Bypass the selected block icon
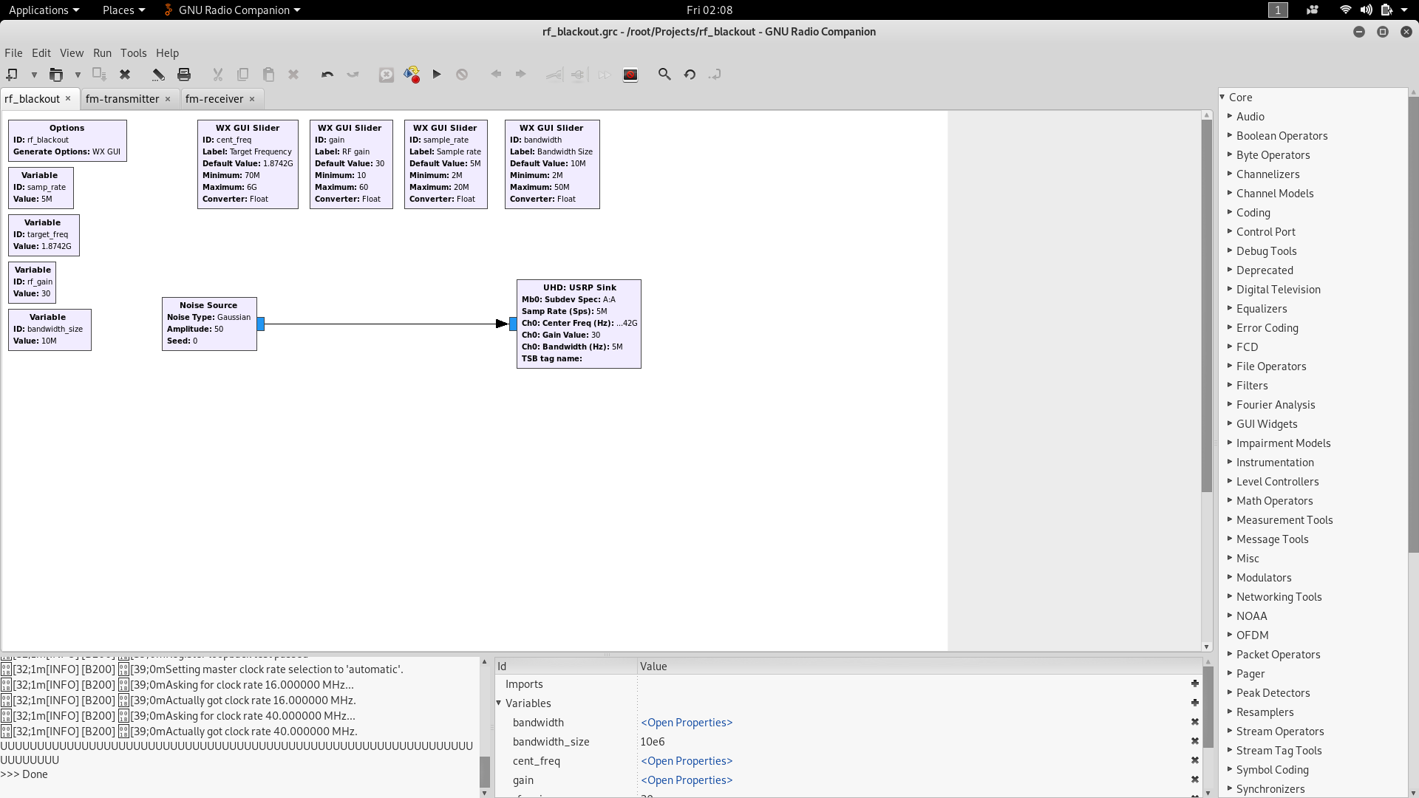The width and height of the screenshot is (1419, 798). [605, 75]
